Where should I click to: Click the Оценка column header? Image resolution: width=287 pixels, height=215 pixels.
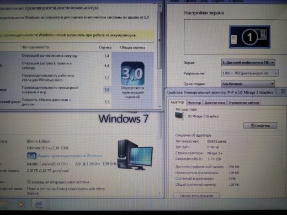point(105,47)
